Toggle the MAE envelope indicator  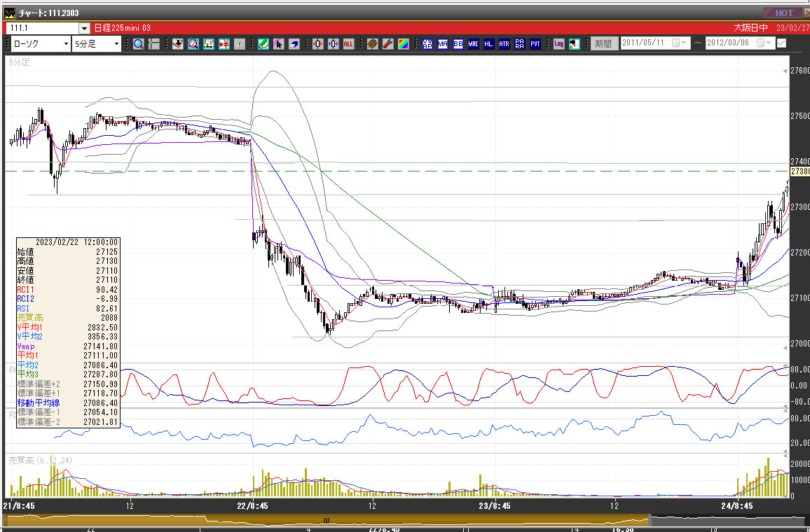point(474,44)
